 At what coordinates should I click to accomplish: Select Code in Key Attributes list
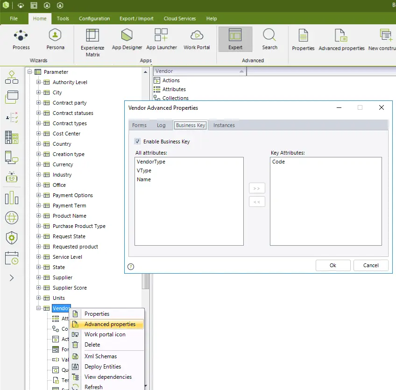[278, 162]
